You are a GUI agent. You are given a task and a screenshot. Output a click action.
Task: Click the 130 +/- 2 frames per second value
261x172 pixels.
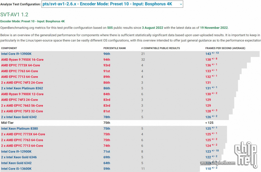coord(211,94)
